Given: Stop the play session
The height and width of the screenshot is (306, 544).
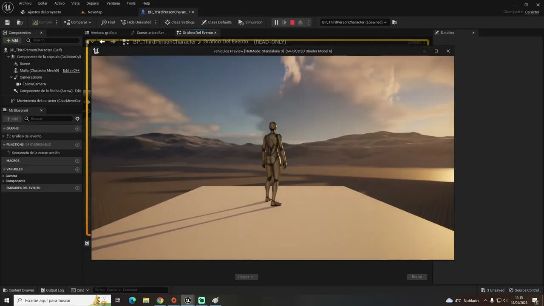Looking at the screenshot, I should (292, 22).
